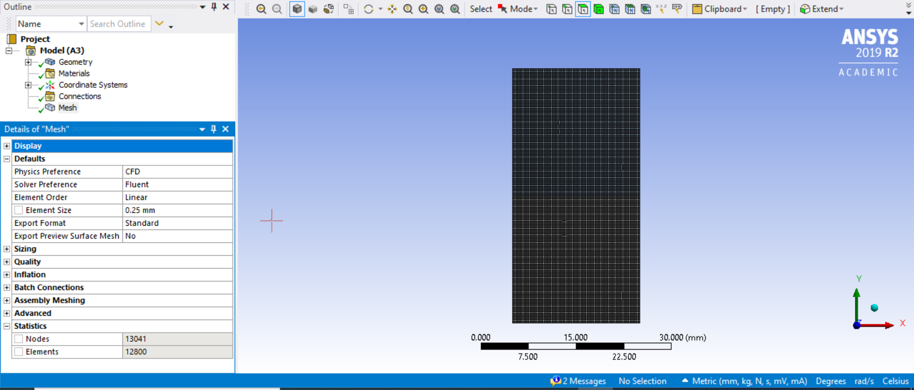
Task: Select the Project root node
Action: (35, 39)
